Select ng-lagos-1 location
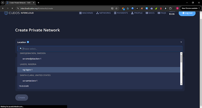This screenshot has width=202, height=108. pos(99,70)
